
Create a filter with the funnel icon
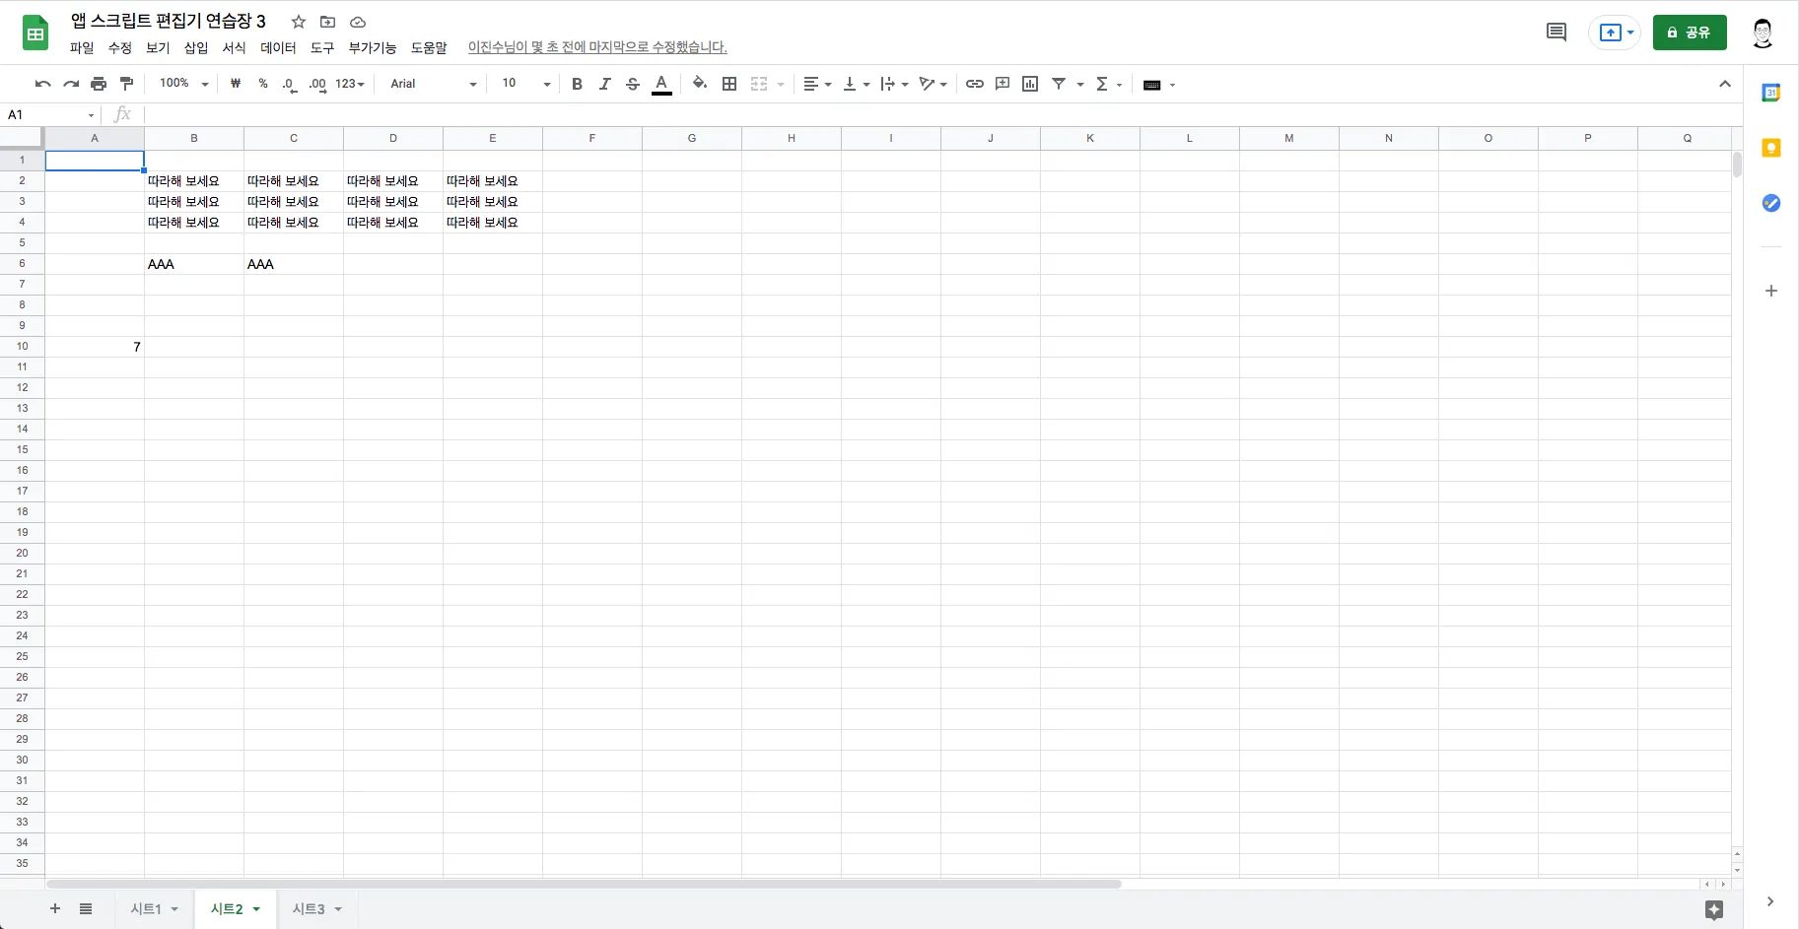point(1059,84)
